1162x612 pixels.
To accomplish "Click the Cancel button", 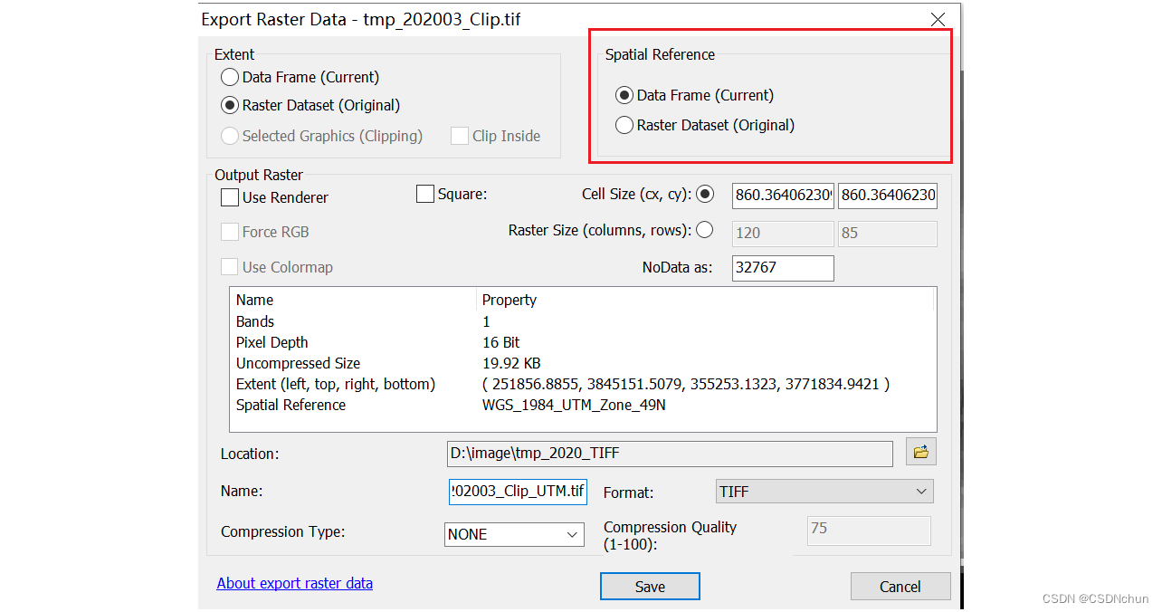I will point(900,586).
